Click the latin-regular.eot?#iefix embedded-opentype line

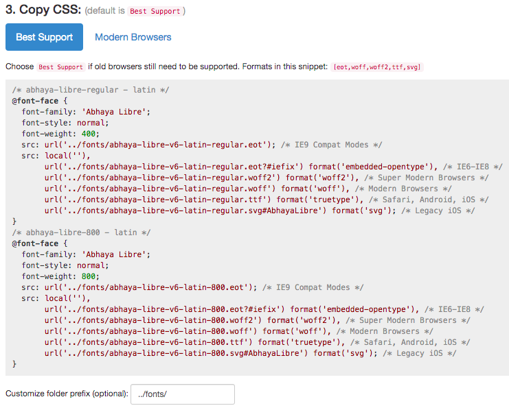(x=273, y=167)
